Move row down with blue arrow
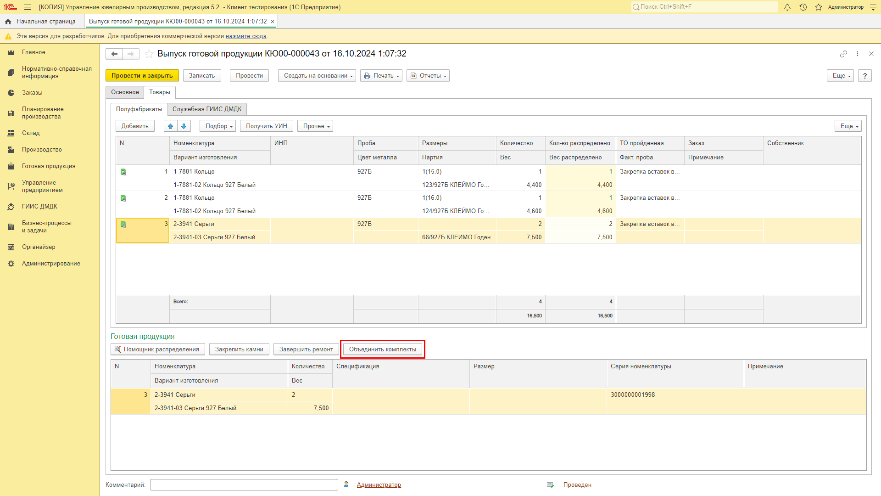 coord(184,126)
